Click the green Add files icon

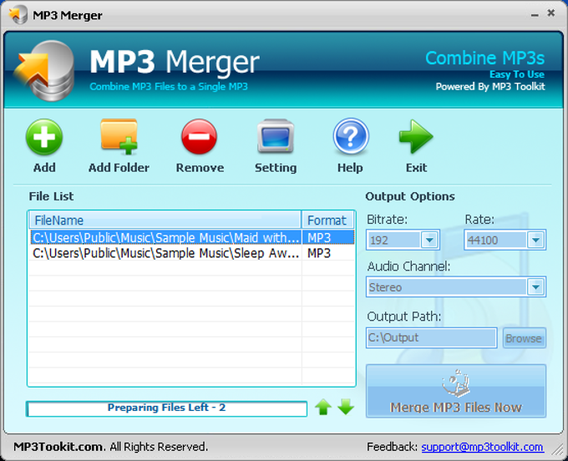pos(44,137)
